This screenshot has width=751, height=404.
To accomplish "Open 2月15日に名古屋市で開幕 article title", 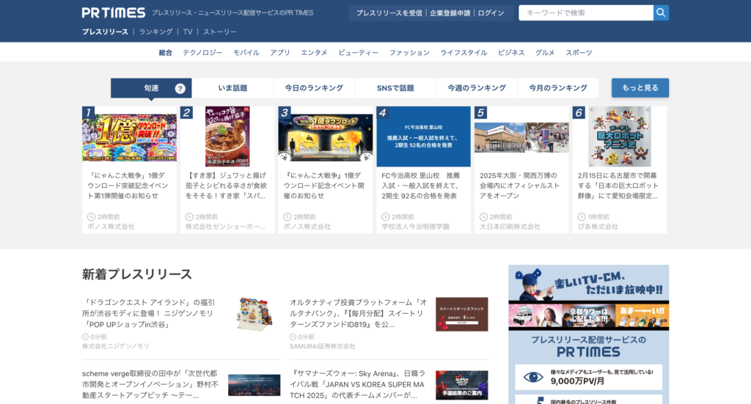I will pyautogui.click(x=618, y=186).
